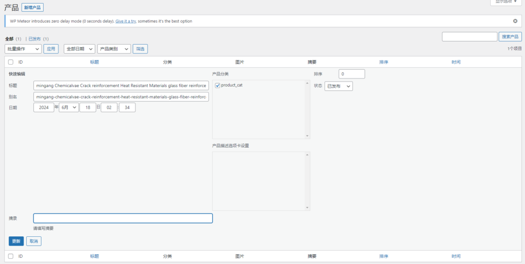This screenshot has height=264, width=525.
Task: Check the select-all box in bottom footer
Action: coord(11,256)
